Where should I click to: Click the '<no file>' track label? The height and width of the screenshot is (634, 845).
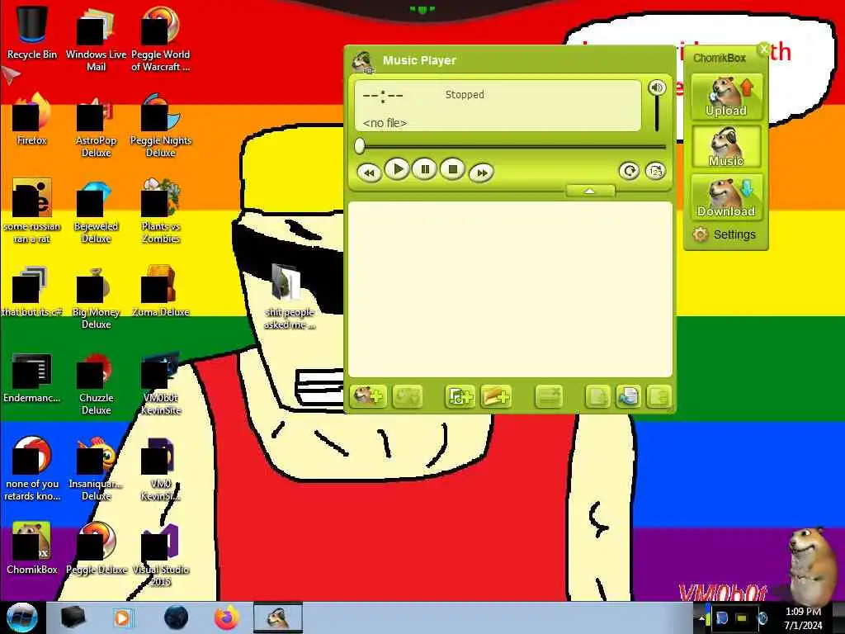[x=385, y=123]
